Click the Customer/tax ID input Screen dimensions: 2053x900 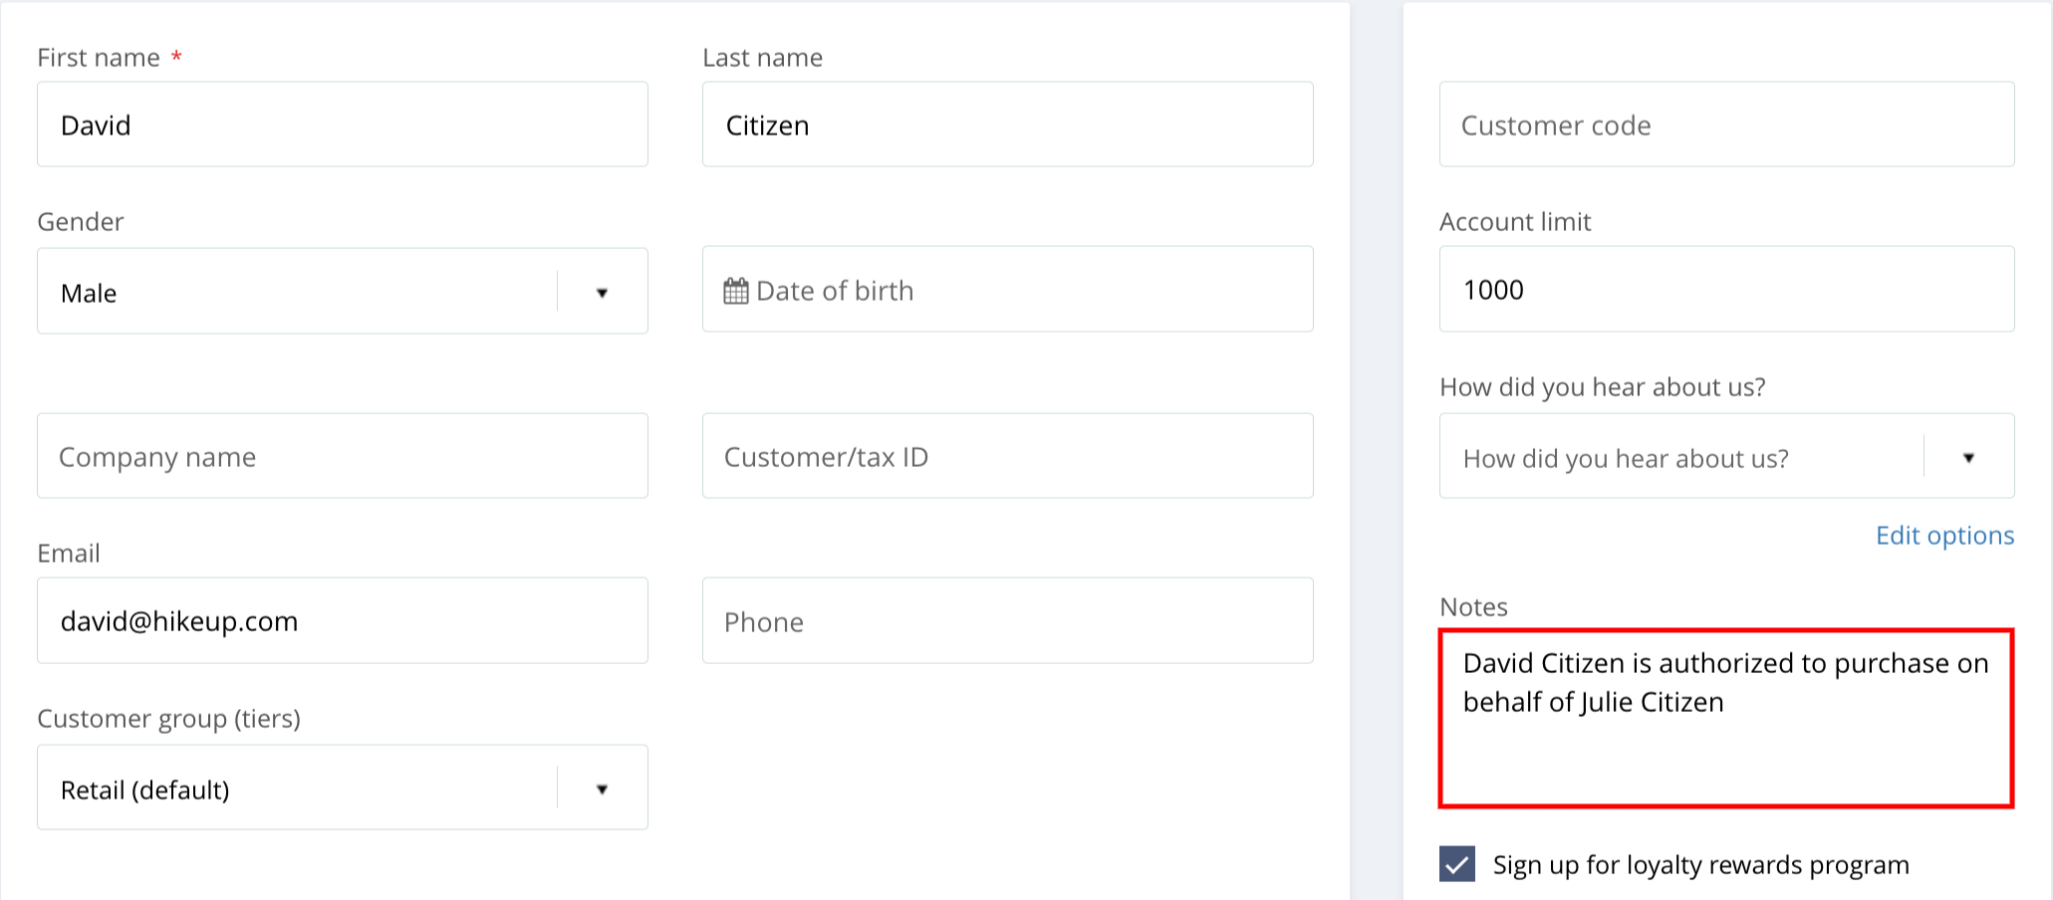(x=1007, y=456)
